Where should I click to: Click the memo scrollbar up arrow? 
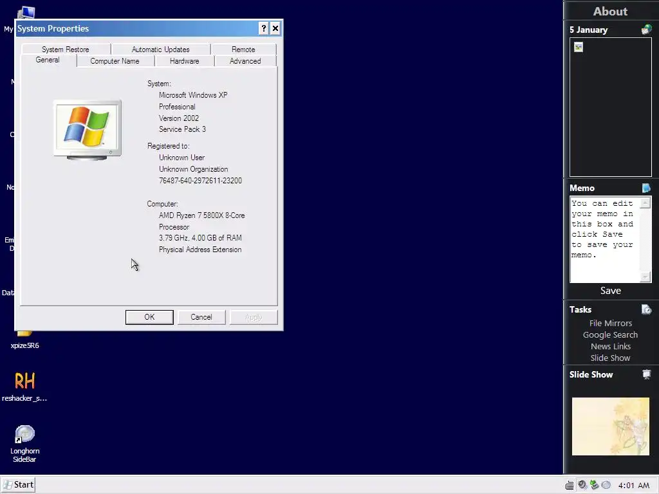(645, 203)
